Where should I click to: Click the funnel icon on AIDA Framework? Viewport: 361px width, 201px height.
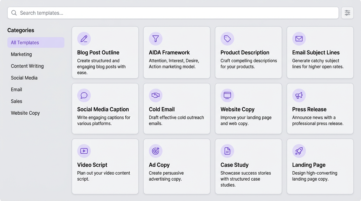pos(156,39)
